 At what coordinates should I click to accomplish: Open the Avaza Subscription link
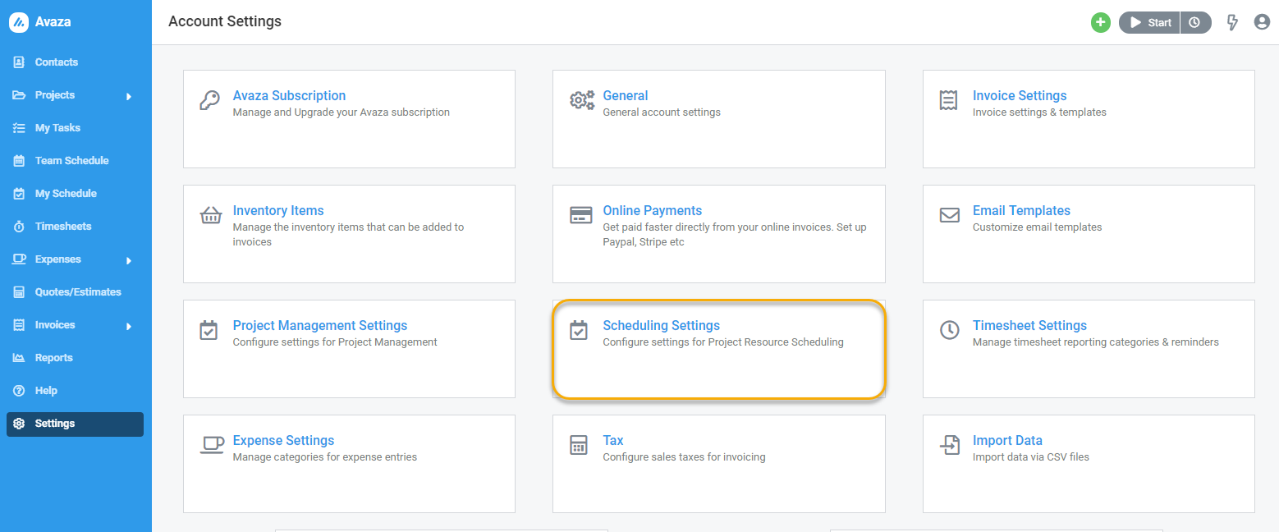click(x=289, y=95)
